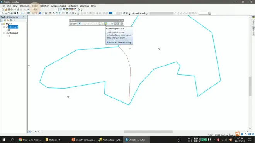Open the Customize menu

point(73,6)
